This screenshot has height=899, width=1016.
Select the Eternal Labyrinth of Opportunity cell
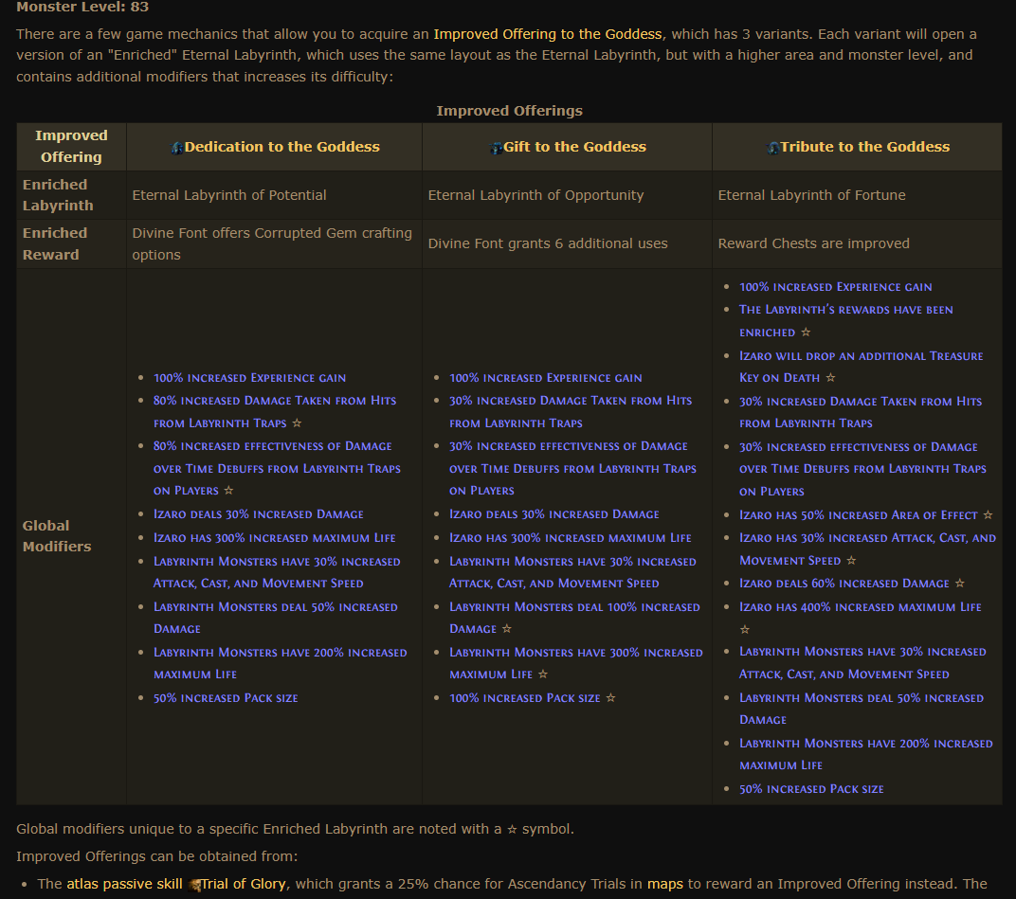(x=567, y=195)
